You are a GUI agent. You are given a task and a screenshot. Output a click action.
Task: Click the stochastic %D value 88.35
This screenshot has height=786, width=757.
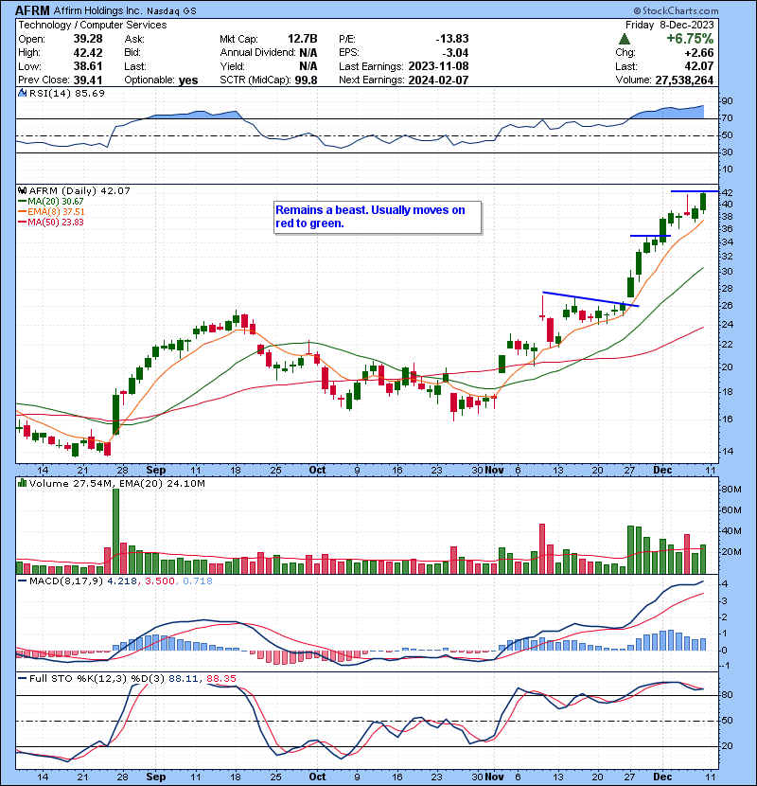220,679
